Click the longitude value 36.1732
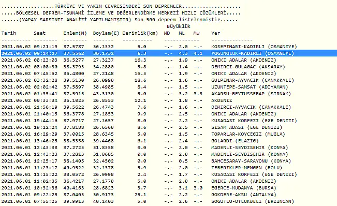Viewport: 337px width, 206px height. 103,53
